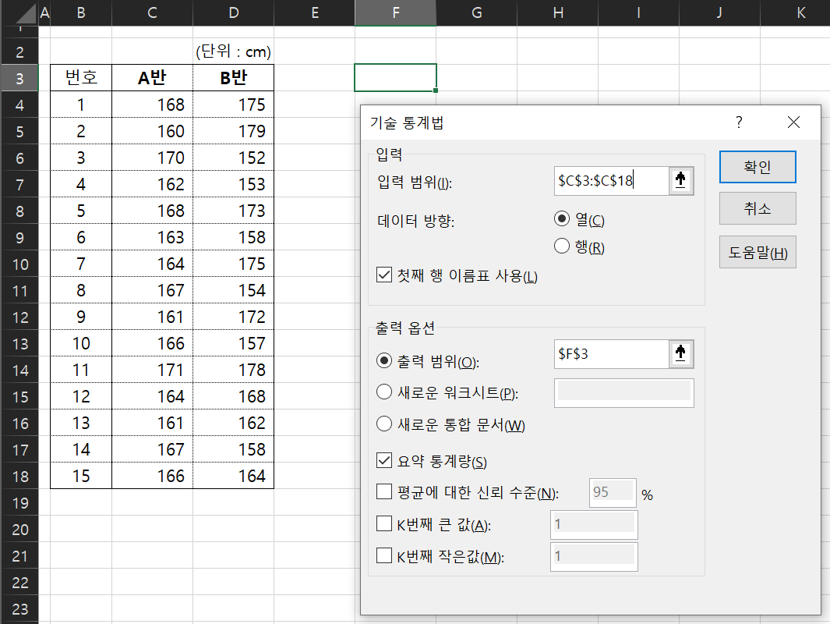Collapse the 출력 범위 range selector icon

pos(681,353)
